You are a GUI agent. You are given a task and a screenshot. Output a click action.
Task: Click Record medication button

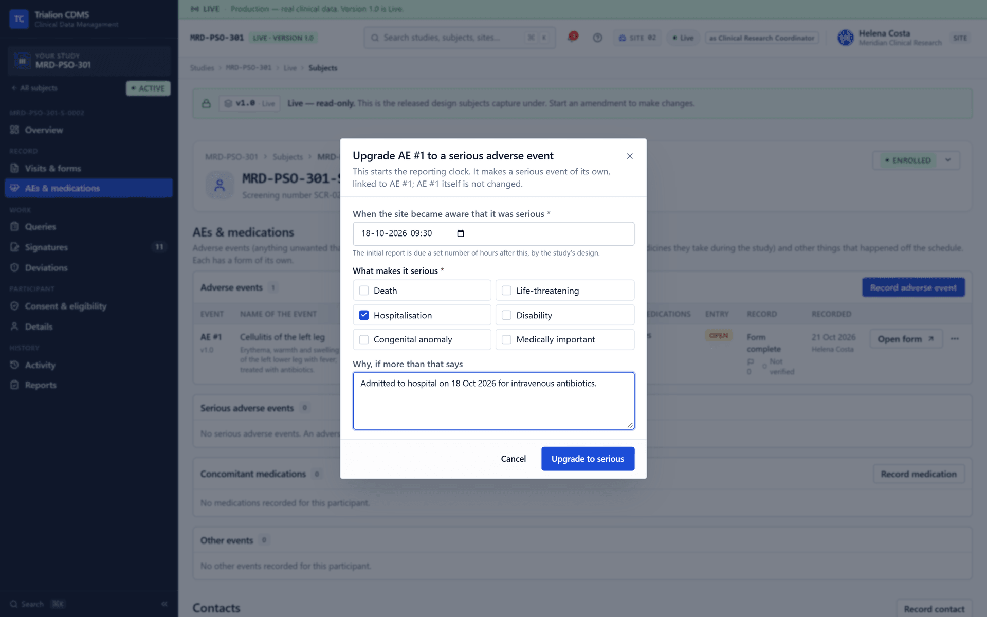tap(919, 474)
